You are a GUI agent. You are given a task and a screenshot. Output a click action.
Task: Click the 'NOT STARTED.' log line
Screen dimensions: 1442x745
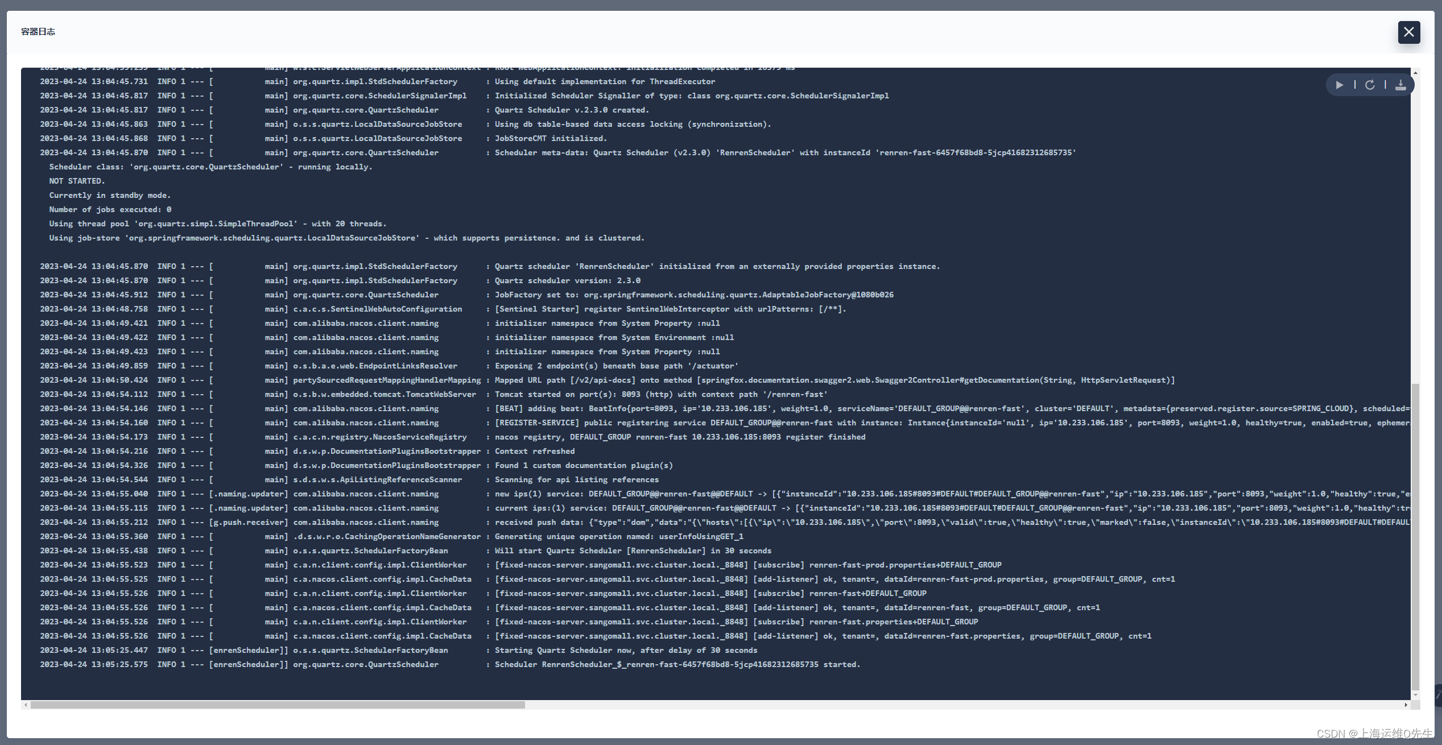coord(77,181)
